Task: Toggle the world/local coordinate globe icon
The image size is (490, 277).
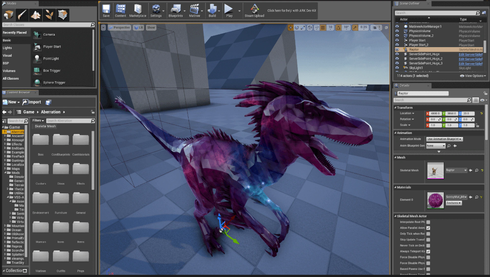Action: tap(310, 27)
